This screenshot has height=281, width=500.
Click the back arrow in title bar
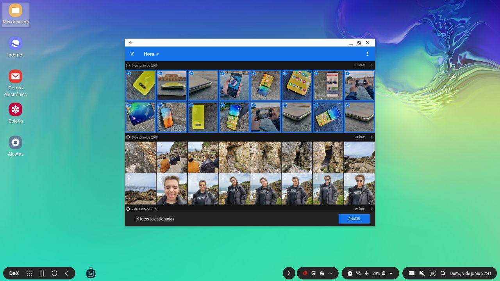click(x=131, y=43)
